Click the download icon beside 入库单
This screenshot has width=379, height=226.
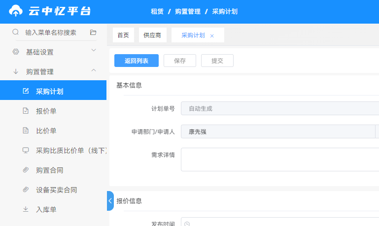coord(26,209)
